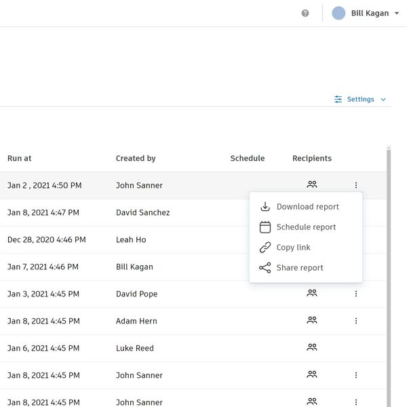Click recipients icon in Luke Reed row
The width and height of the screenshot is (407, 407).
(312, 347)
